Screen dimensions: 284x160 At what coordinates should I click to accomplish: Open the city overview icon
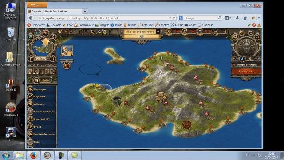46,32
